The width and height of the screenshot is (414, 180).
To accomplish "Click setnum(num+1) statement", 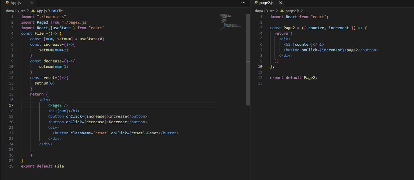I will [53, 50].
